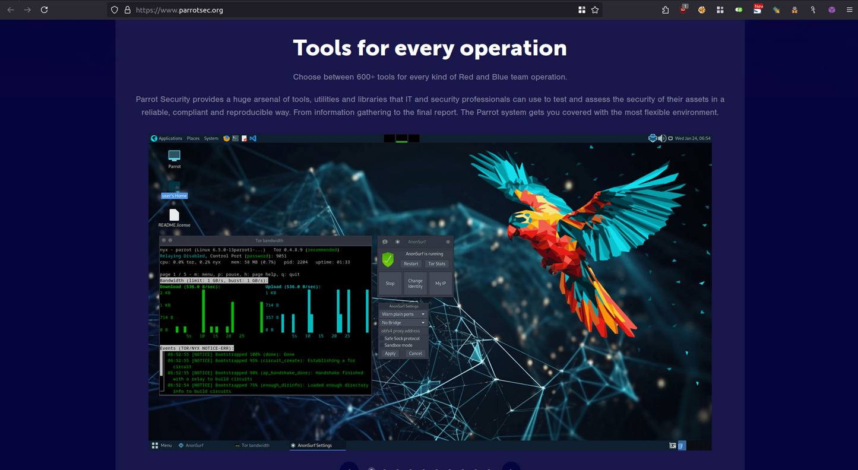Click the AnonSurf info icon
Screen dimensions: 858x470
click(x=385, y=242)
